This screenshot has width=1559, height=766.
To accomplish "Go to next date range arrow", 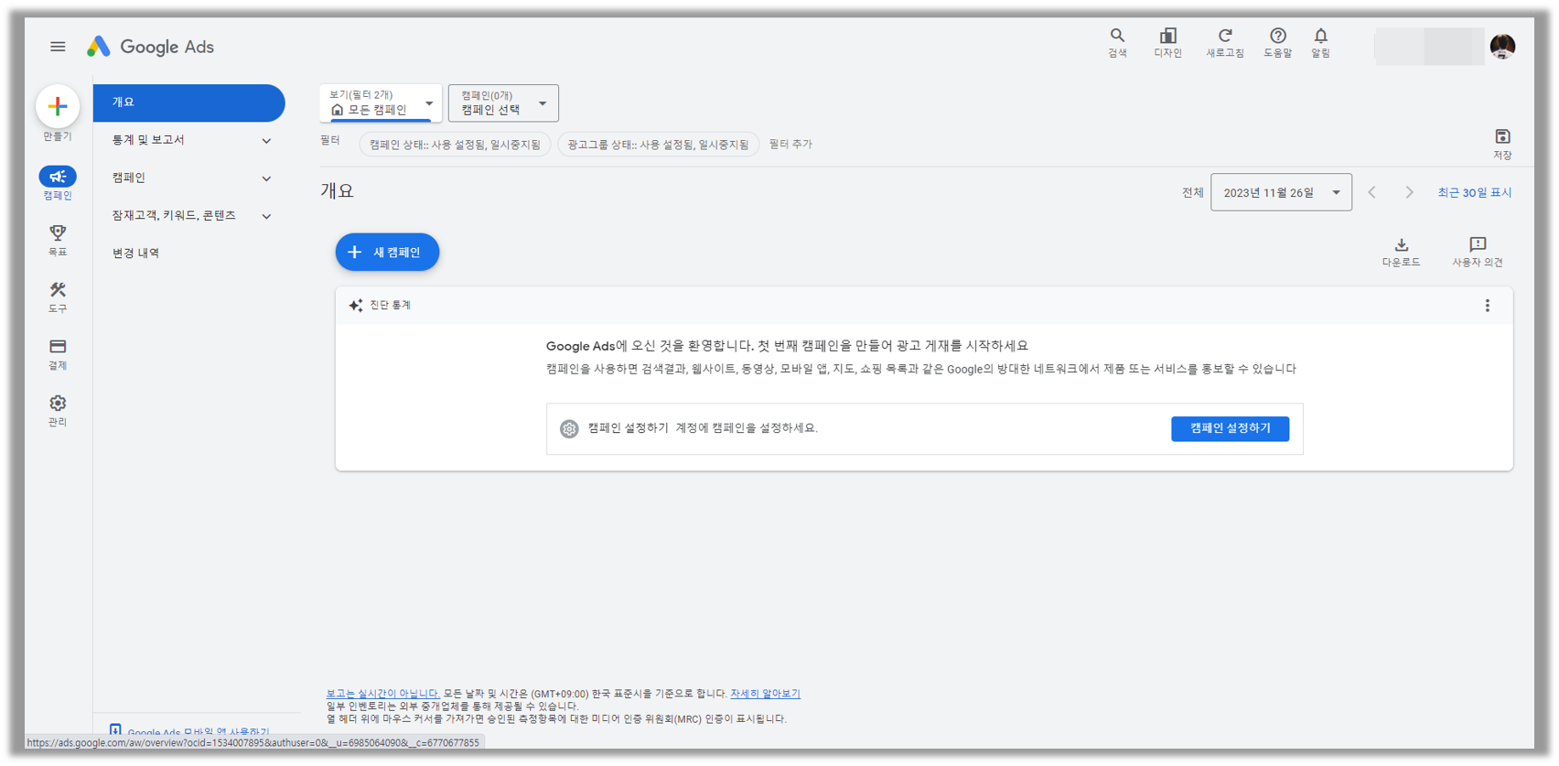I will 1409,192.
